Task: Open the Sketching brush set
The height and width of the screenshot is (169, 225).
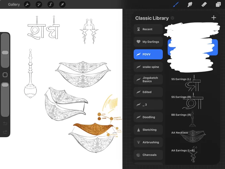Action: tap(148, 130)
